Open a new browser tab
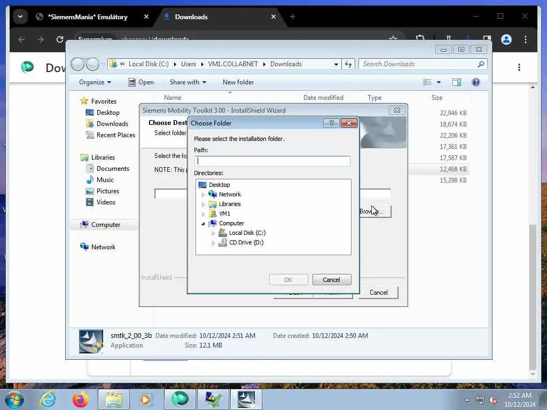Screen dimensions: 547x410 coord(292,17)
